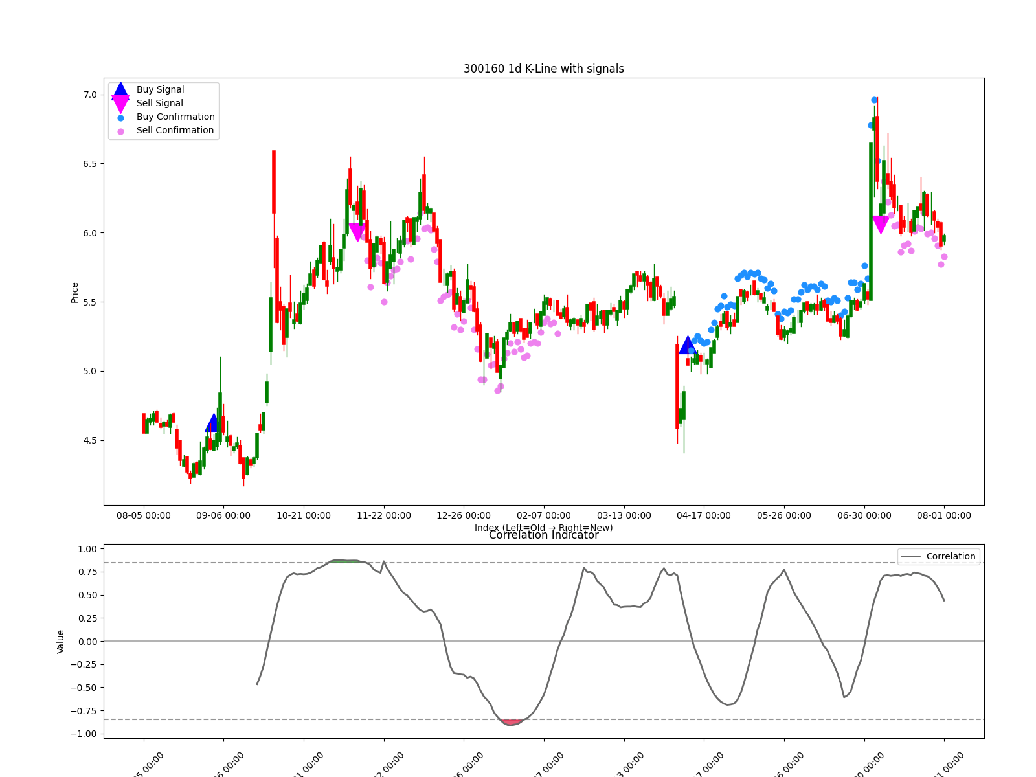
Task: Click the tall red candle reaching 6.6 in October
Action: tap(274, 182)
